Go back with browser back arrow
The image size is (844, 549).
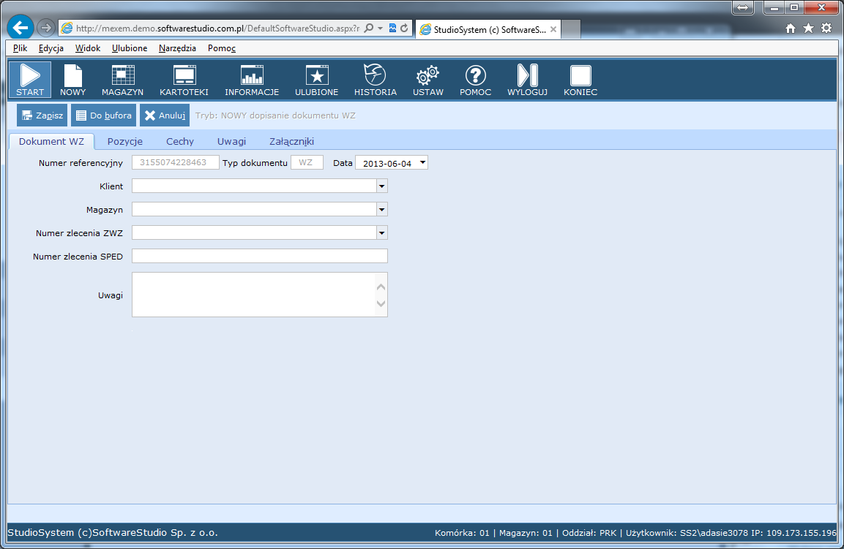(20, 28)
